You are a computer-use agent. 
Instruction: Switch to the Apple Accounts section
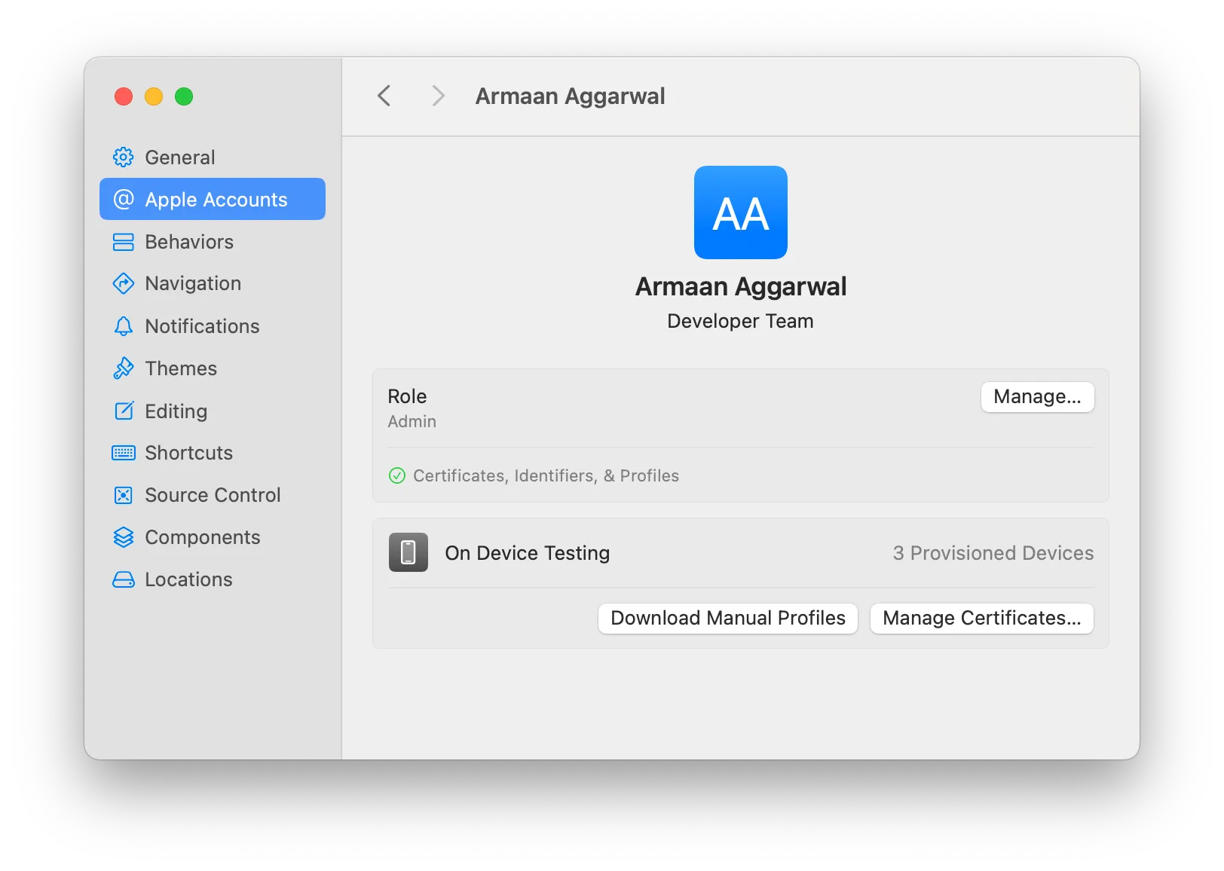tap(212, 199)
